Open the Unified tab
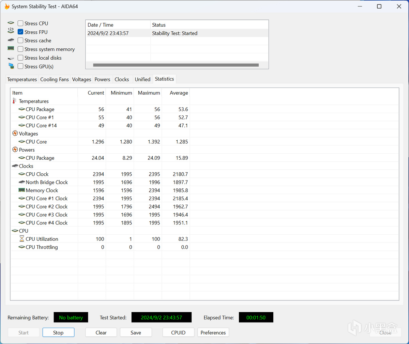Viewport: 409px width, 344px height. pyautogui.click(x=142, y=79)
